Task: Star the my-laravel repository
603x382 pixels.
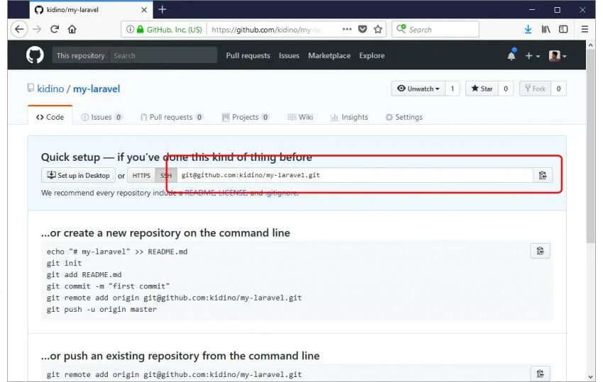Action: (x=482, y=89)
